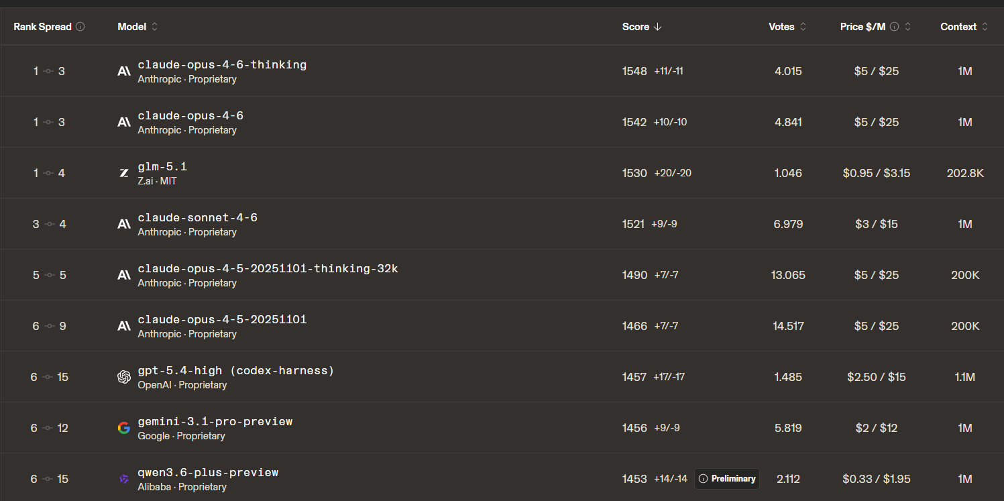Image resolution: width=1004 pixels, height=501 pixels.
Task: Click the price $0.95 / $3.15
Action: tap(877, 173)
